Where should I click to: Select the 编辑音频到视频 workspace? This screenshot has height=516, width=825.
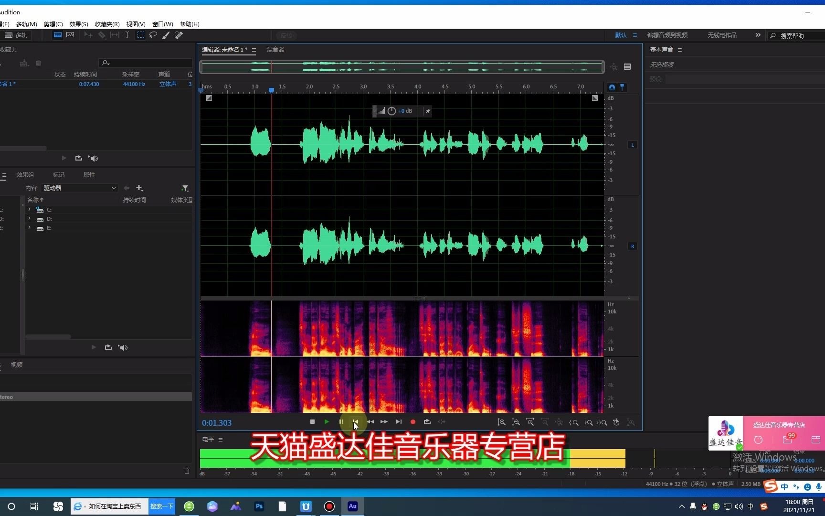coord(667,35)
